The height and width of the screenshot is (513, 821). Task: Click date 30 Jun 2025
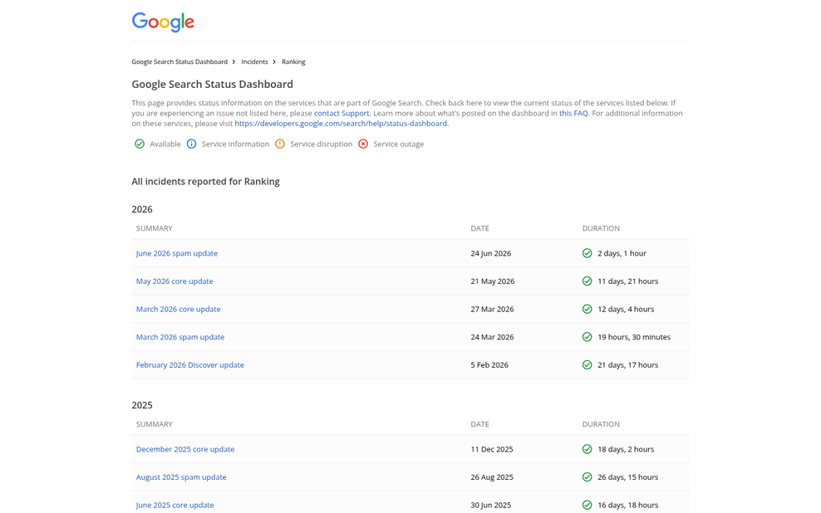point(490,506)
